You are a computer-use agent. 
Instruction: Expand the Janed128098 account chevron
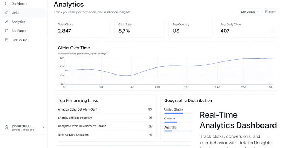click(43, 128)
